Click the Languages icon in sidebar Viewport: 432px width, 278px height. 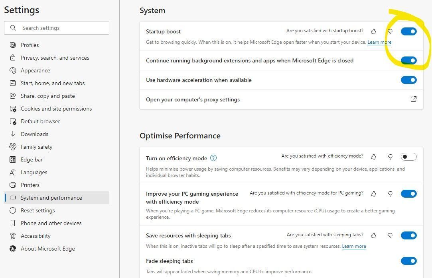pyautogui.click(x=13, y=172)
